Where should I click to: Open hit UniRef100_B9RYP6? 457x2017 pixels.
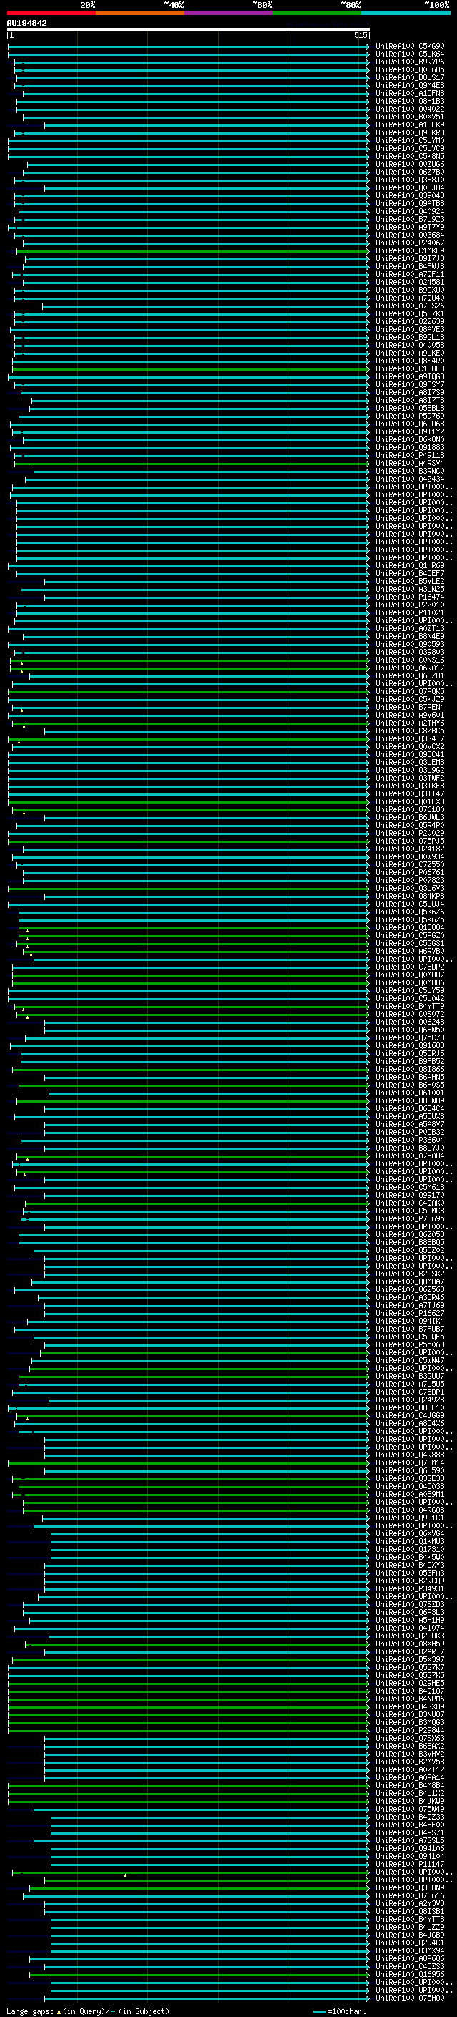coord(410,62)
